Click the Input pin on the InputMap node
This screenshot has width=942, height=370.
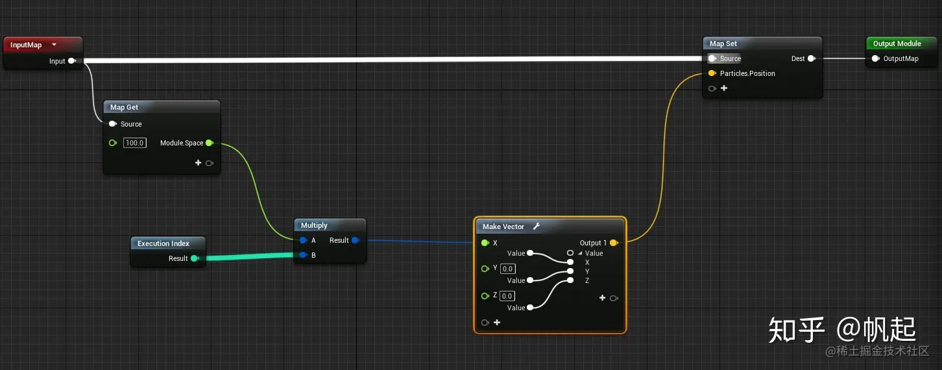[x=72, y=61]
